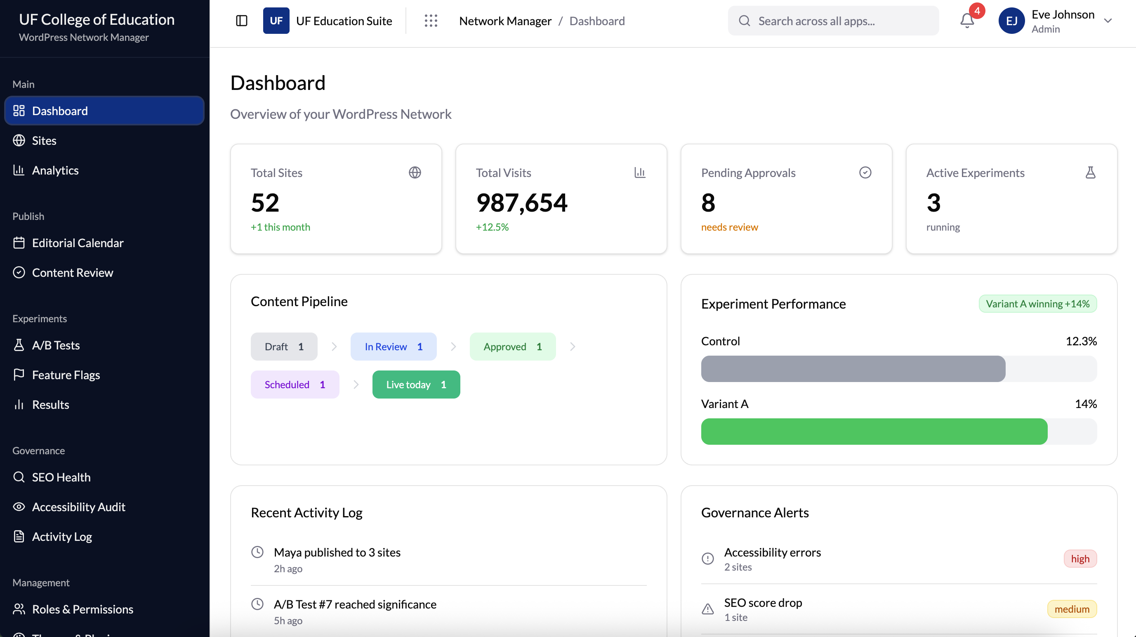Click the SEO Health magnifier icon
This screenshot has height=637, width=1136.
coord(19,477)
